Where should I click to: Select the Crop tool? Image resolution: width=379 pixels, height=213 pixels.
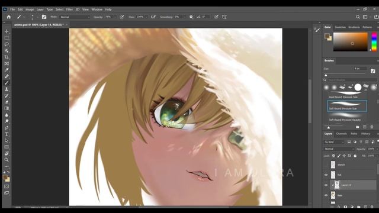tap(7, 57)
